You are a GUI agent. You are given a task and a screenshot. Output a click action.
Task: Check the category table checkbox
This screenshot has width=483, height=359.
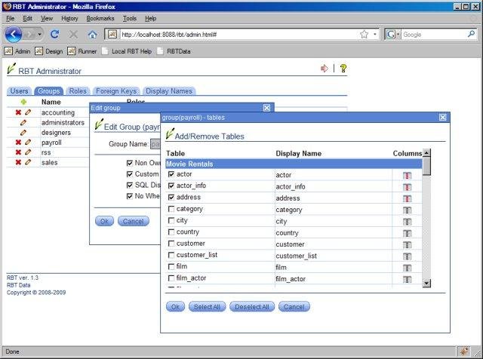pos(171,209)
